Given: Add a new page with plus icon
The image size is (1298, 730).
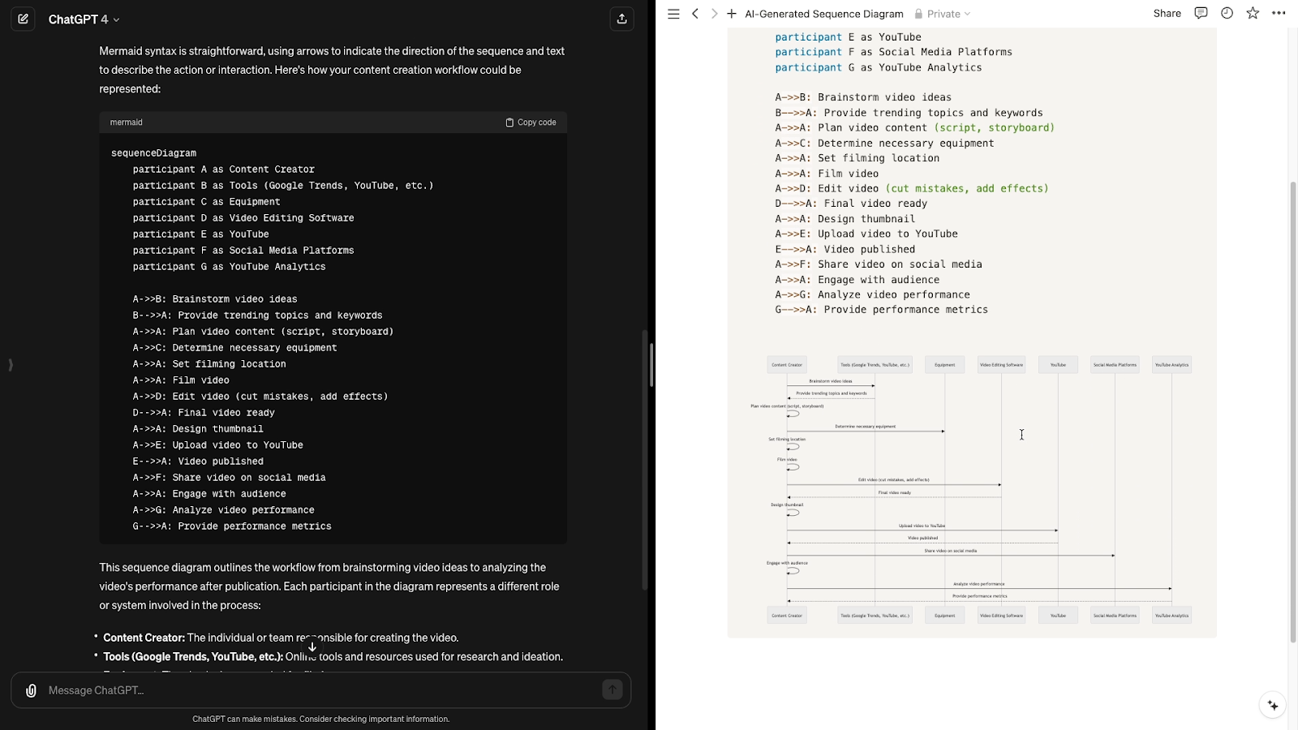Looking at the screenshot, I should click(x=732, y=14).
